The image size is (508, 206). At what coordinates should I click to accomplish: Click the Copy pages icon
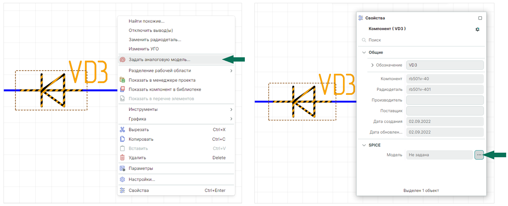pos(123,139)
